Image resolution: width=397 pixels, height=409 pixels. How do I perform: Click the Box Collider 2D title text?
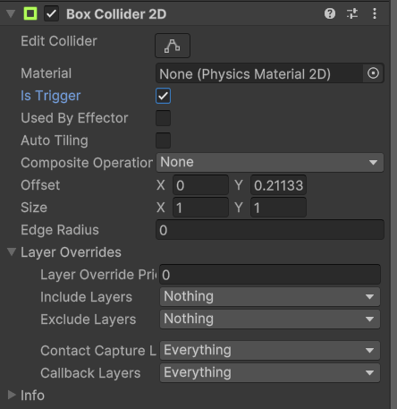116,14
